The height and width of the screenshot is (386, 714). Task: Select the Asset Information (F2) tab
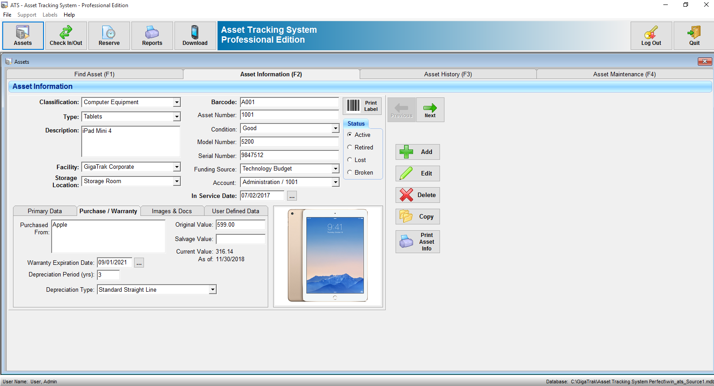(x=271, y=74)
